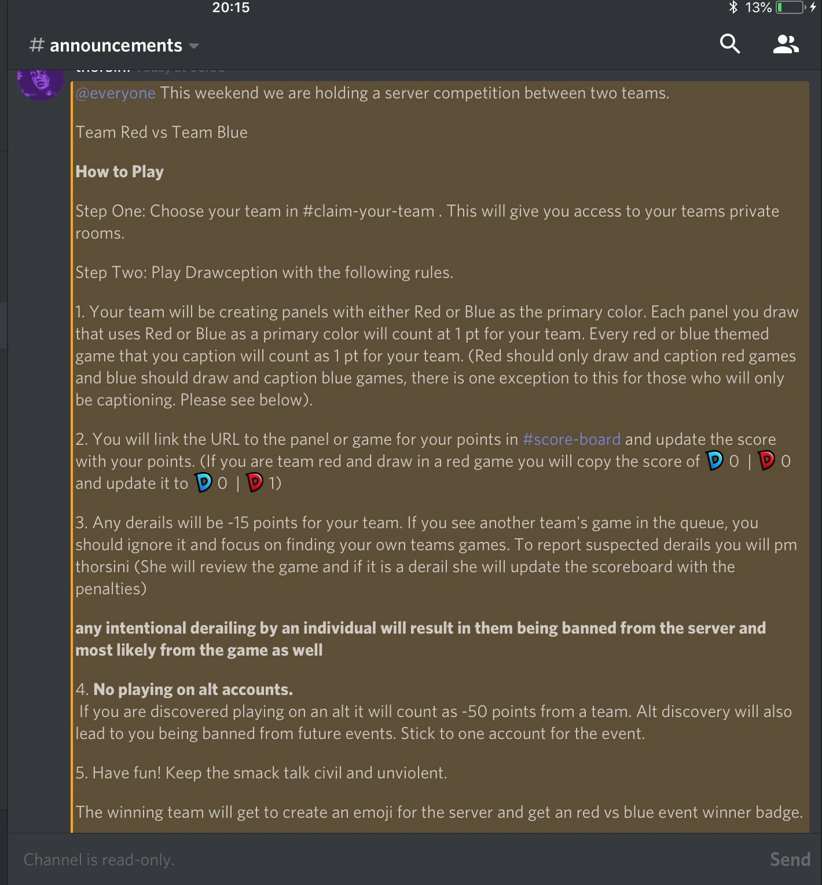Show the channel members list
822x885 pixels.
coord(786,44)
